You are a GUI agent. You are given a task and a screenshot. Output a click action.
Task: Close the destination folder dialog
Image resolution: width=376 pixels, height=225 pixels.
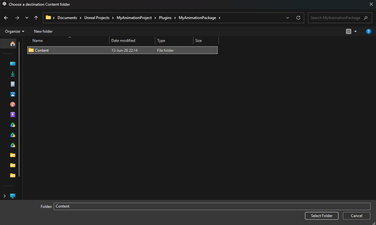point(371,4)
